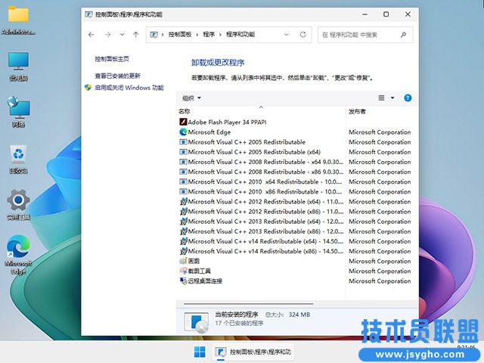The width and height of the screenshot is (484, 363).
Task: Click the refresh button in address bar
Action: [x=302, y=35]
